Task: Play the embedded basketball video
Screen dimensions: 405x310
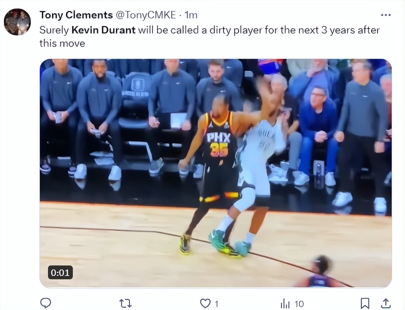Action: 216,173
